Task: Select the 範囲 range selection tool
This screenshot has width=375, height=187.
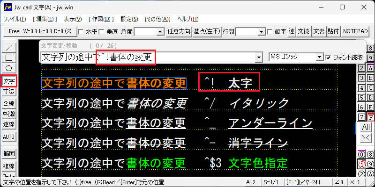Action: click(9, 154)
